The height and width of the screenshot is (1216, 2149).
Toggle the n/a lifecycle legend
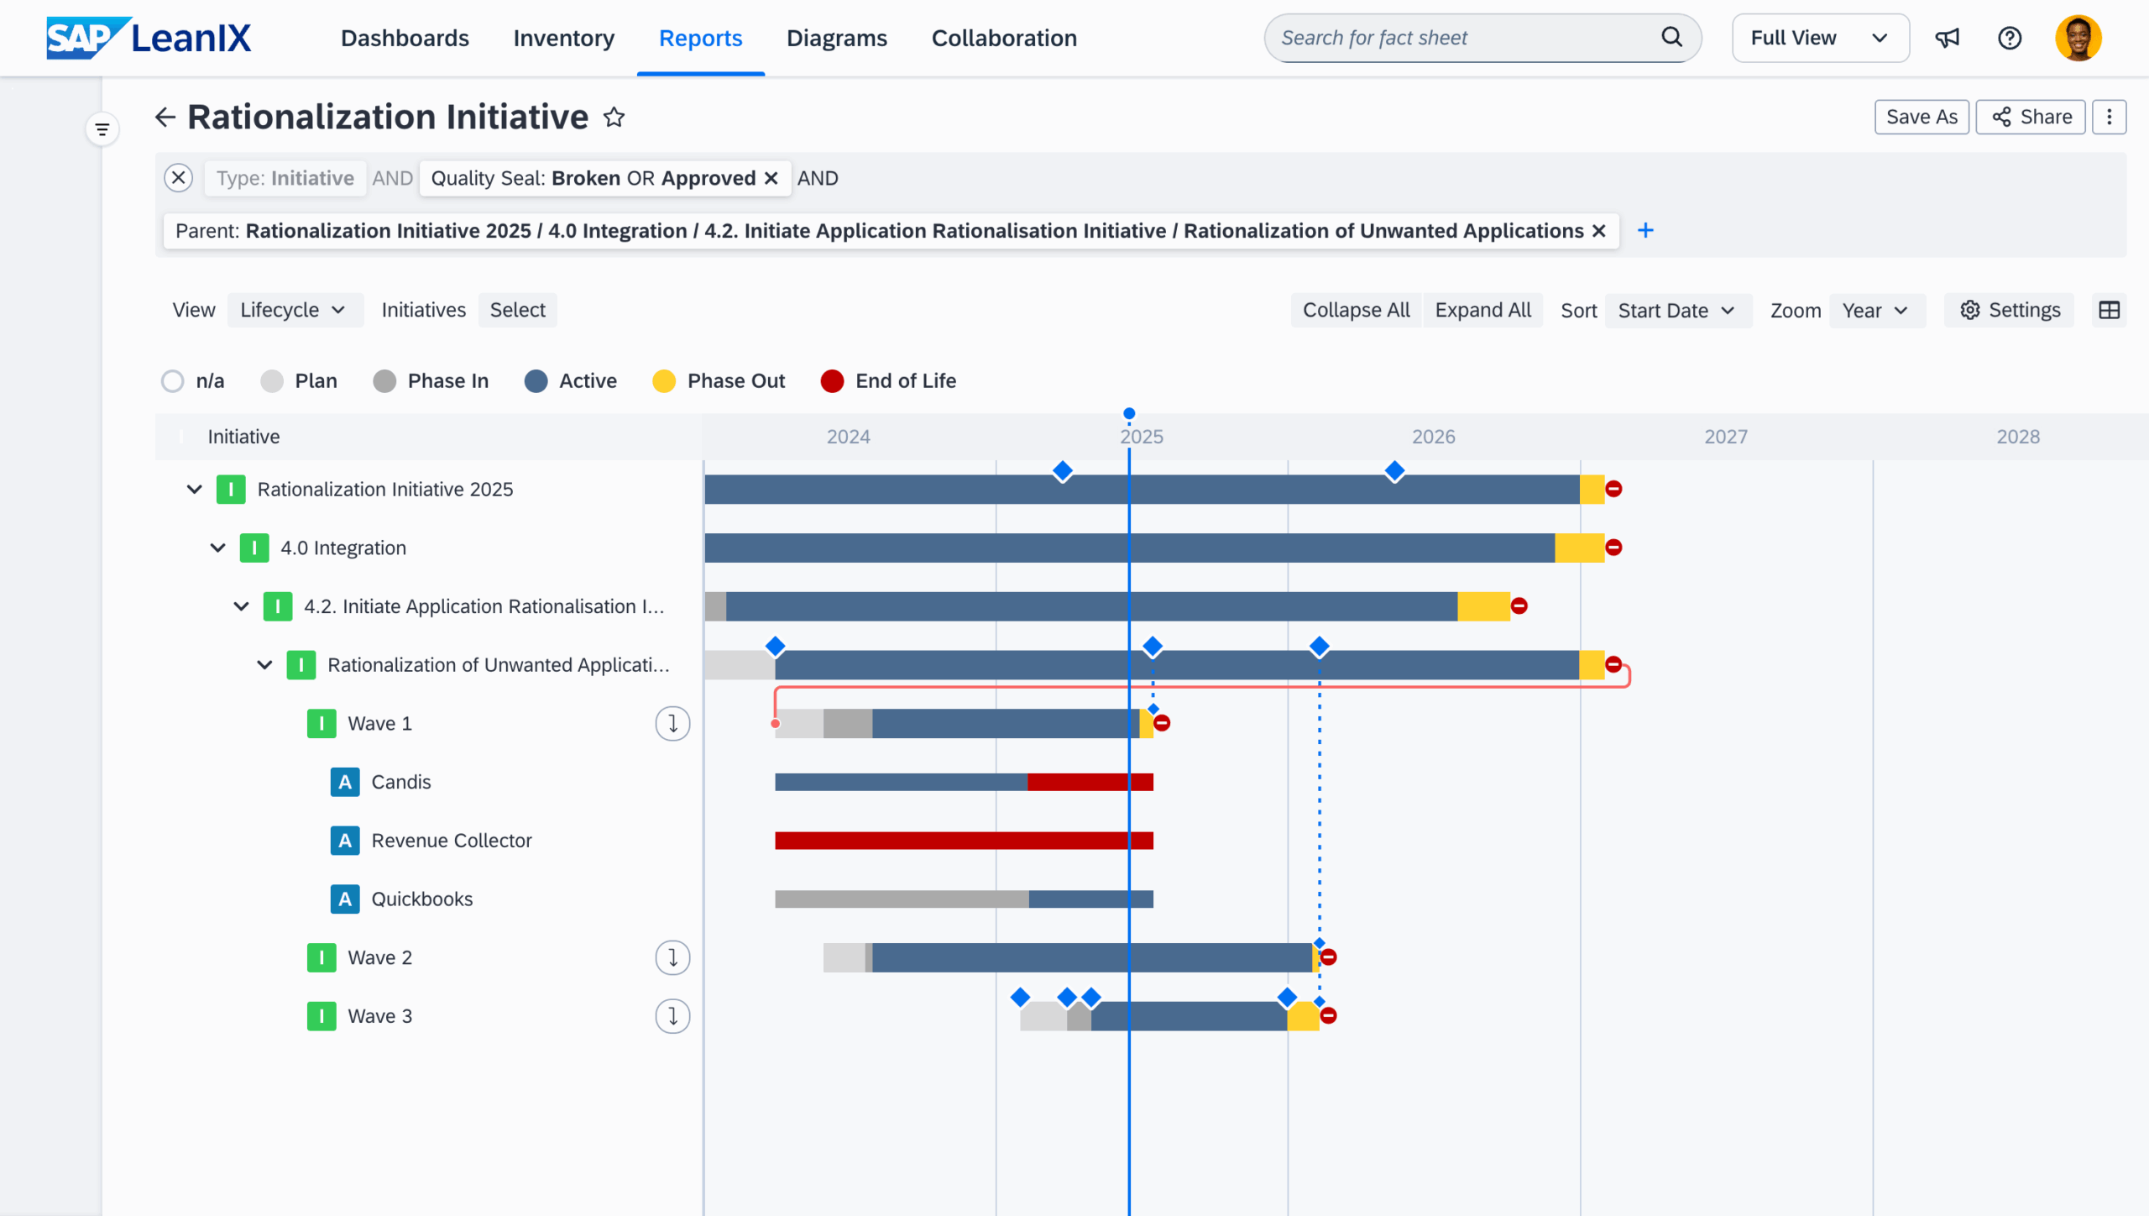point(193,381)
